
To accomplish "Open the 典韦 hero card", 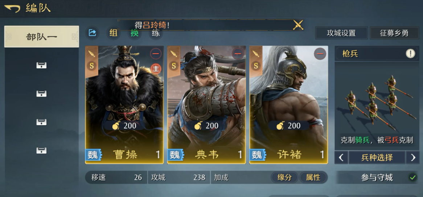I will pyautogui.click(x=206, y=105).
